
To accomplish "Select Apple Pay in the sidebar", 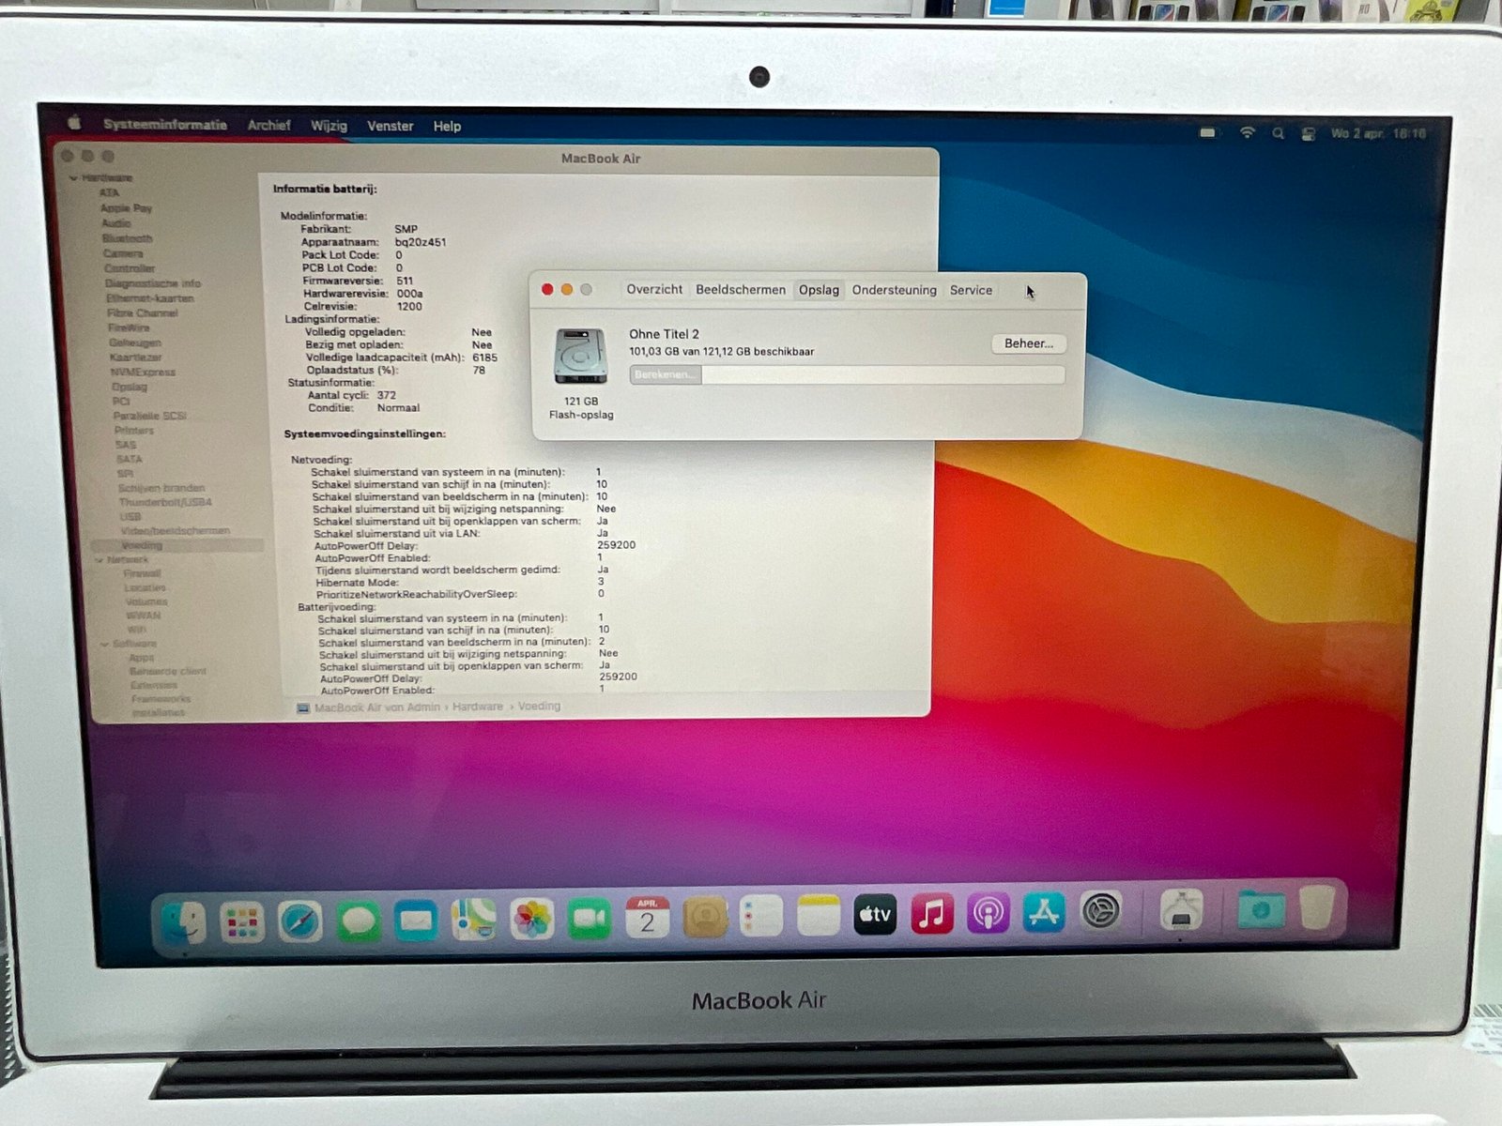I will 126,208.
